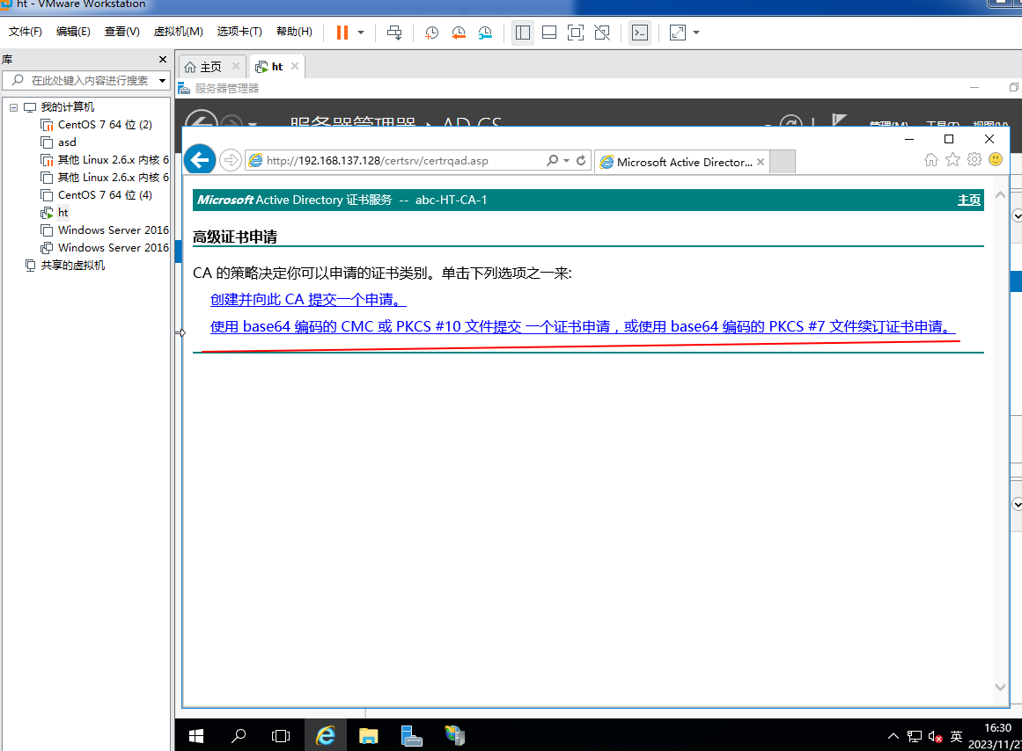
Task: Click the taskbar search icon
Action: click(239, 736)
